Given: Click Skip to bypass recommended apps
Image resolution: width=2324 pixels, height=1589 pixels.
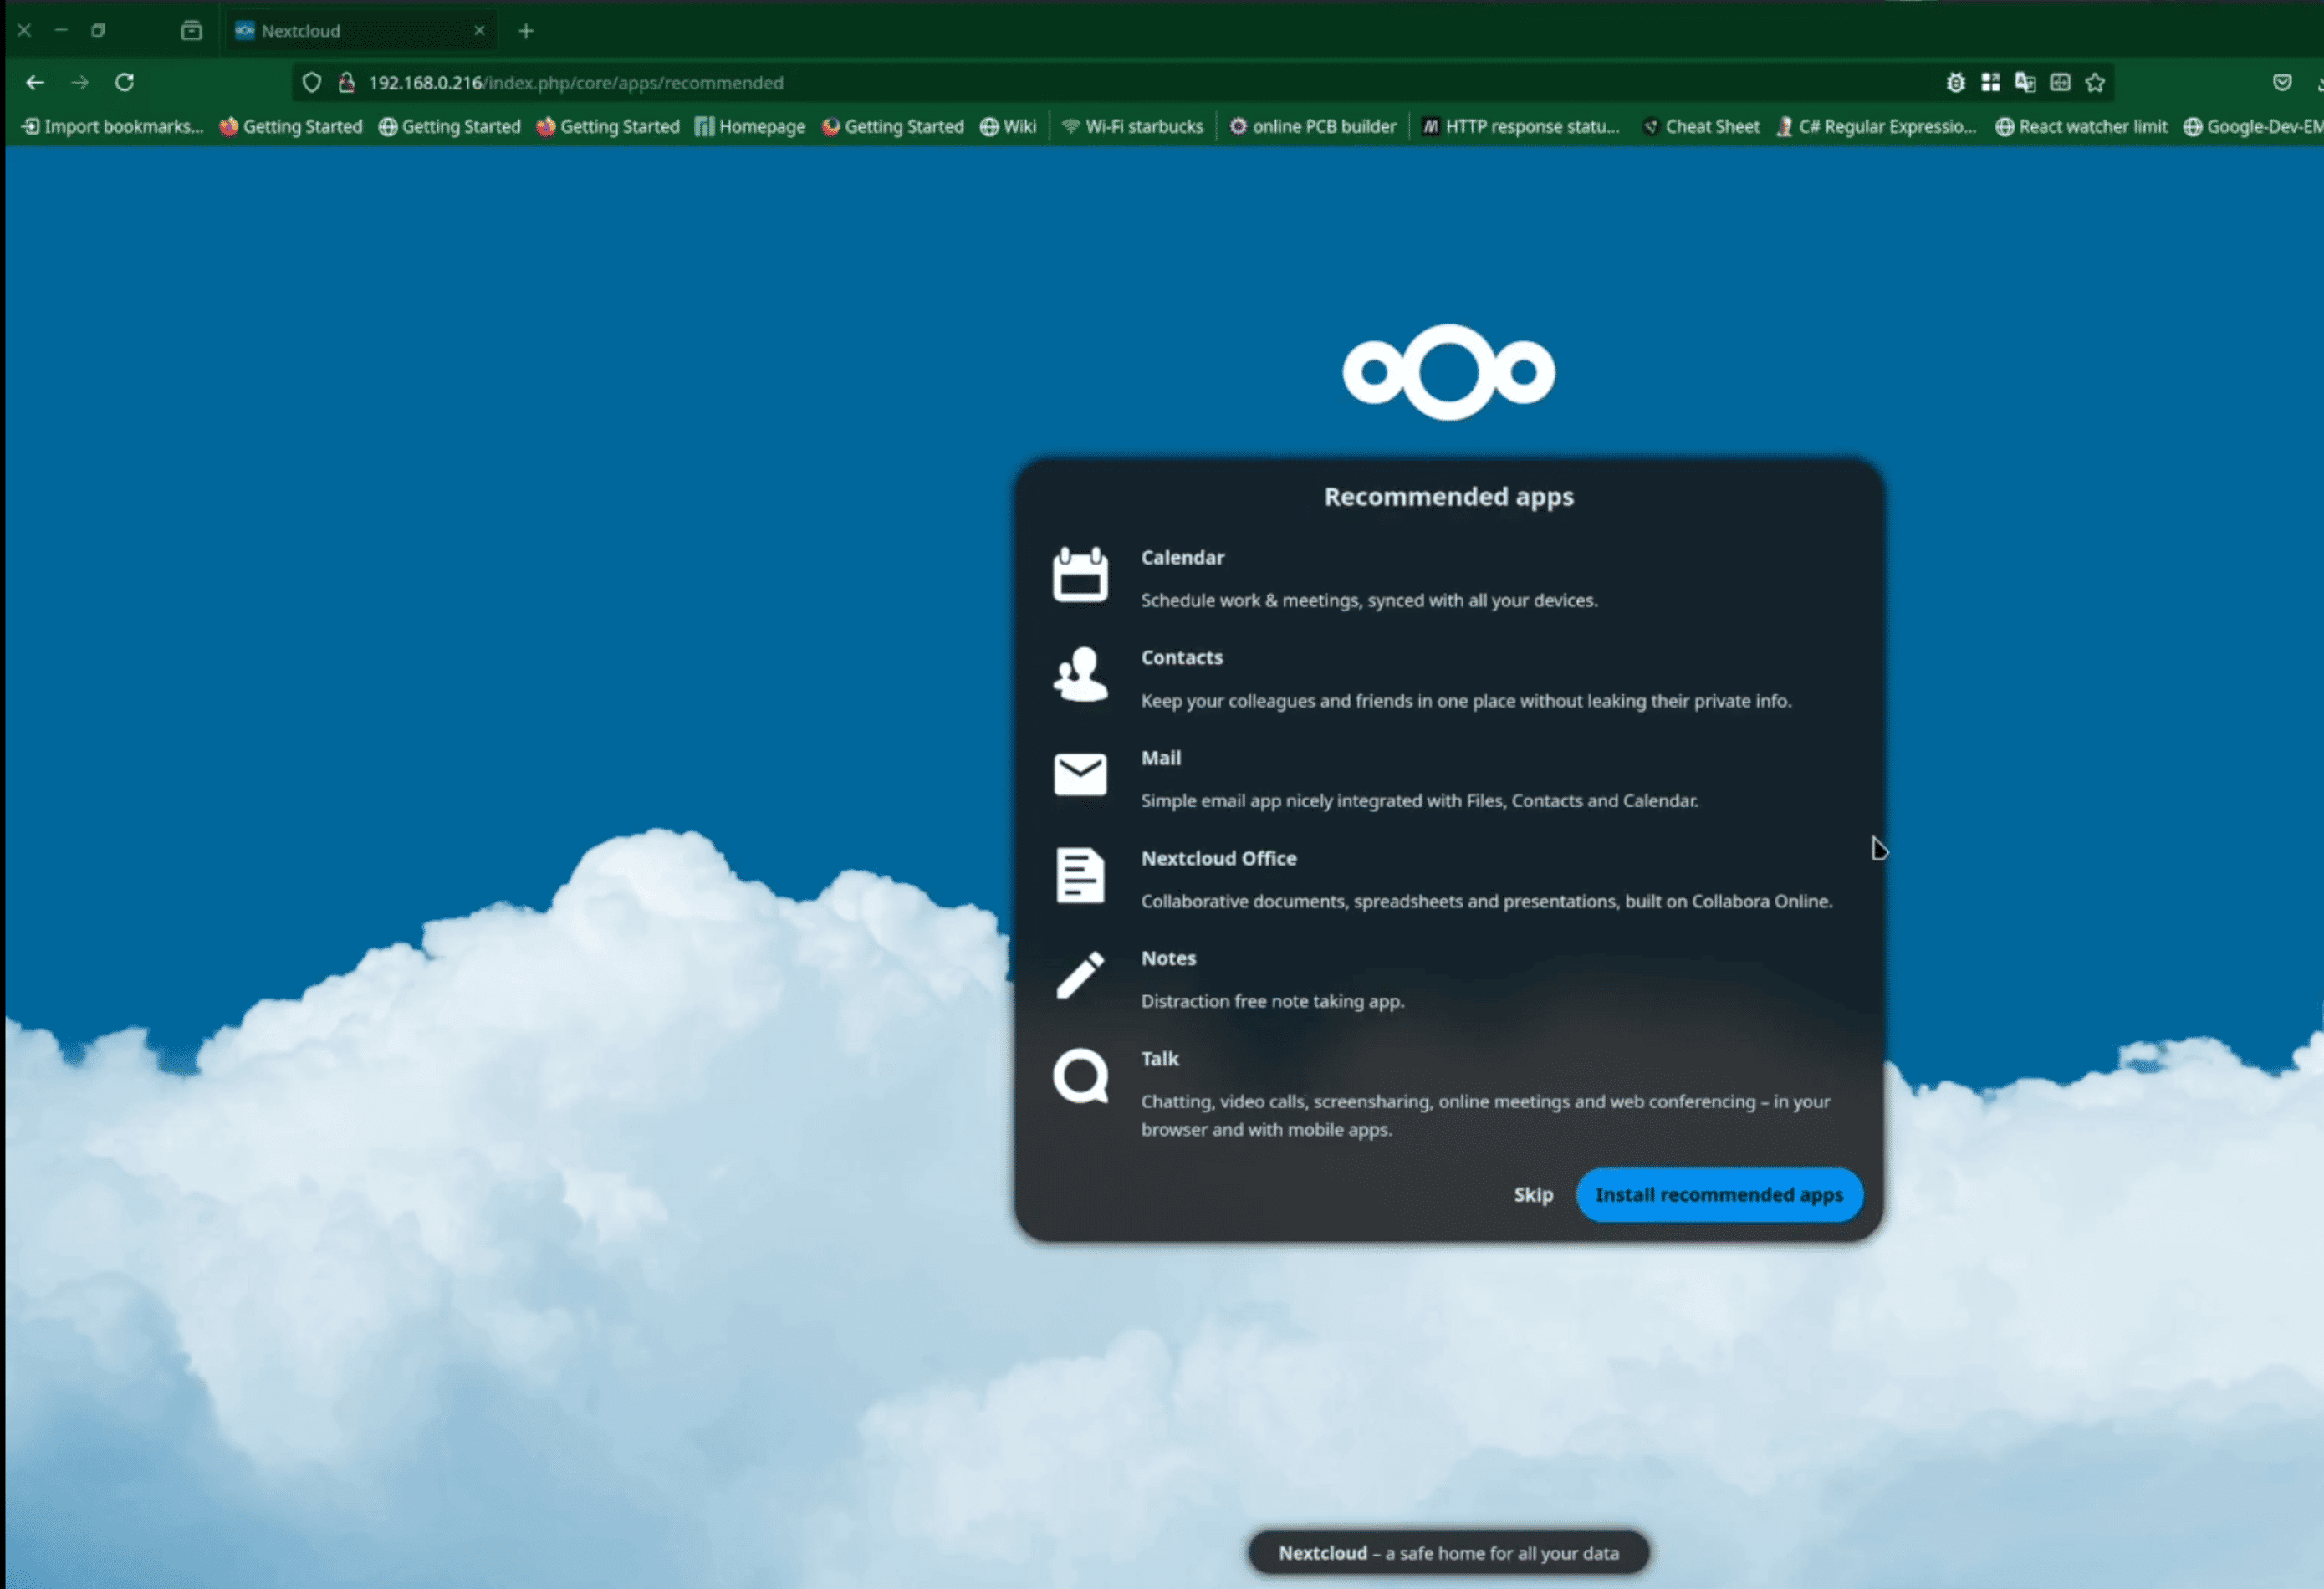Looking at the screenshot, I should click(x=1533, y=1195).
